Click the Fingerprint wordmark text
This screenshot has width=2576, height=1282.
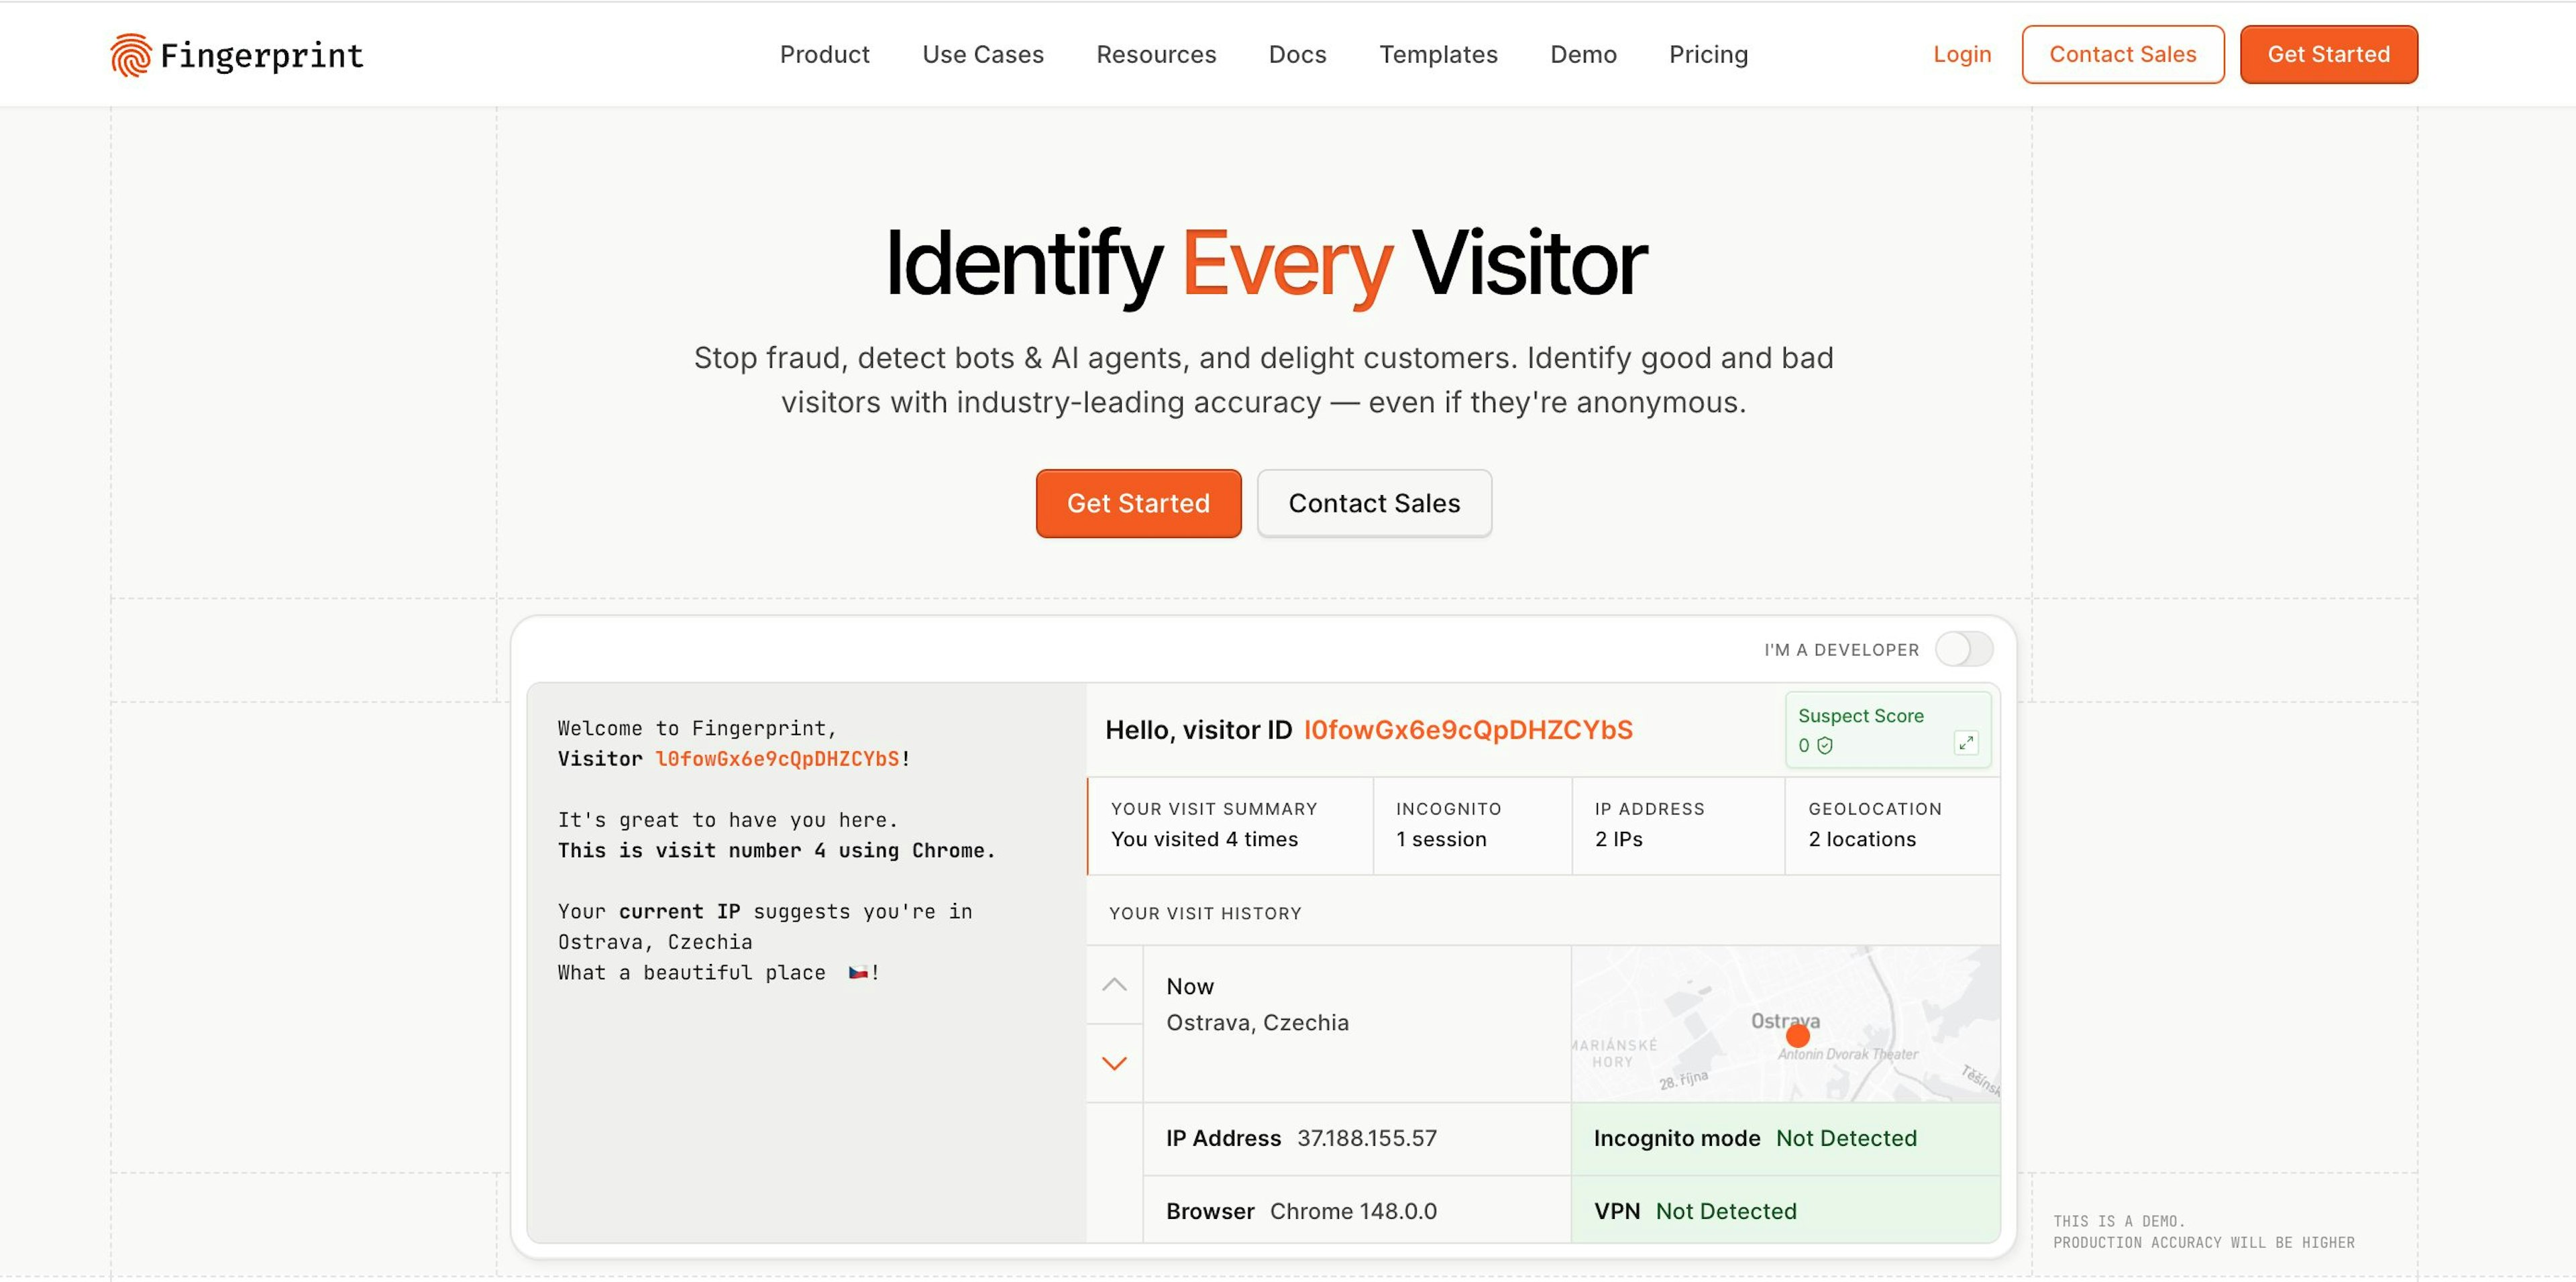pos(262,55)
